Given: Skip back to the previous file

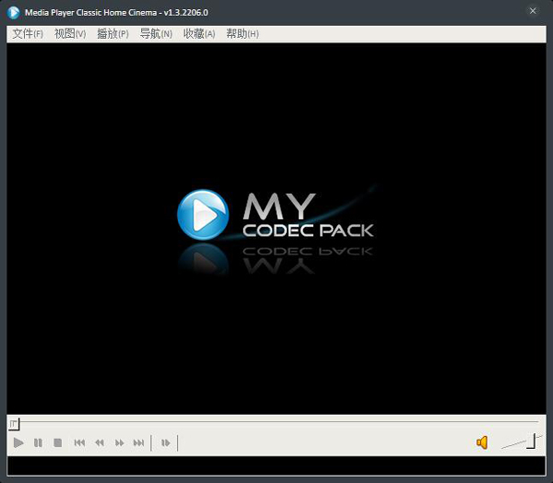Looking at the screenshot, I should coord(79,442).
